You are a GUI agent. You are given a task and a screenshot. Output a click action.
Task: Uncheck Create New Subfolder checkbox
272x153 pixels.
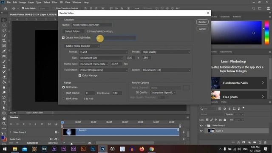(63, 38)
